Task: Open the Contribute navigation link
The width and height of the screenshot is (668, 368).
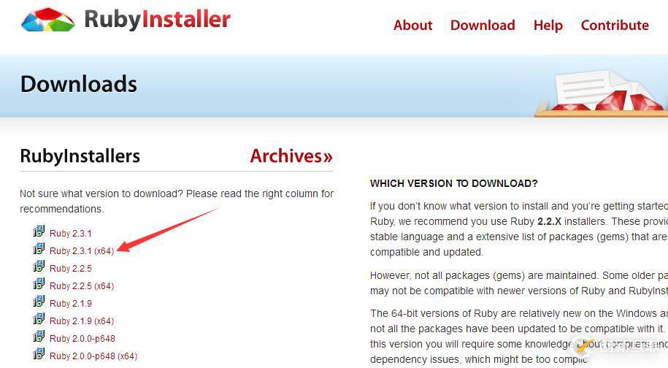Action: (615, 25)
